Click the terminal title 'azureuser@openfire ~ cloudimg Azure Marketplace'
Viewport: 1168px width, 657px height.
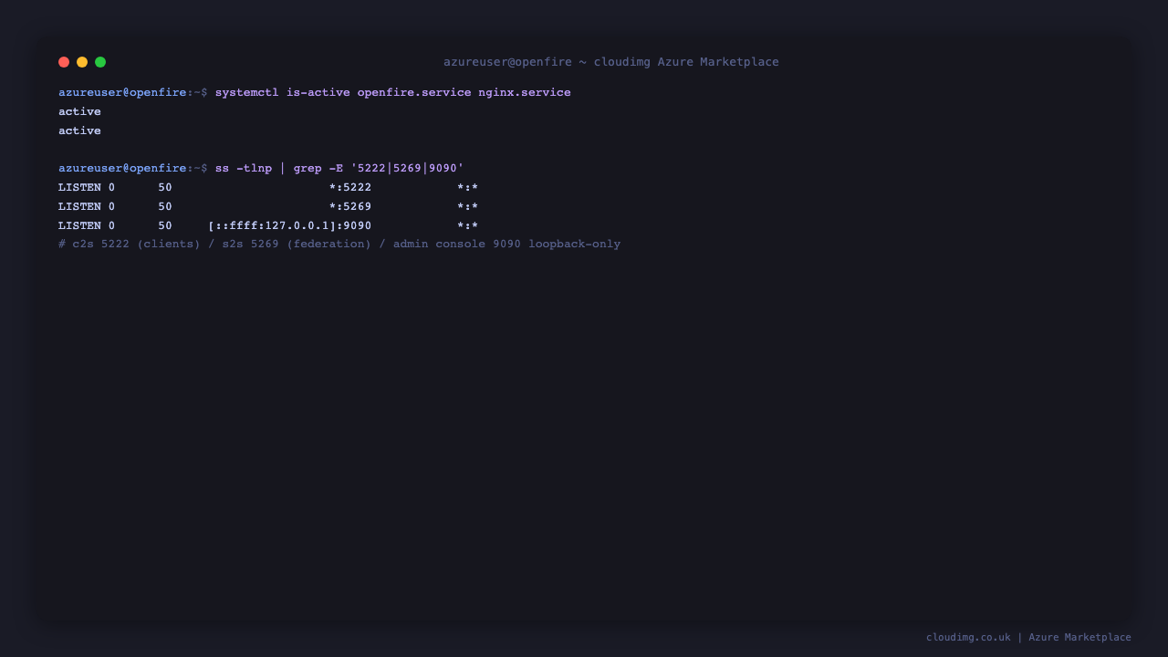coord(611,62)
